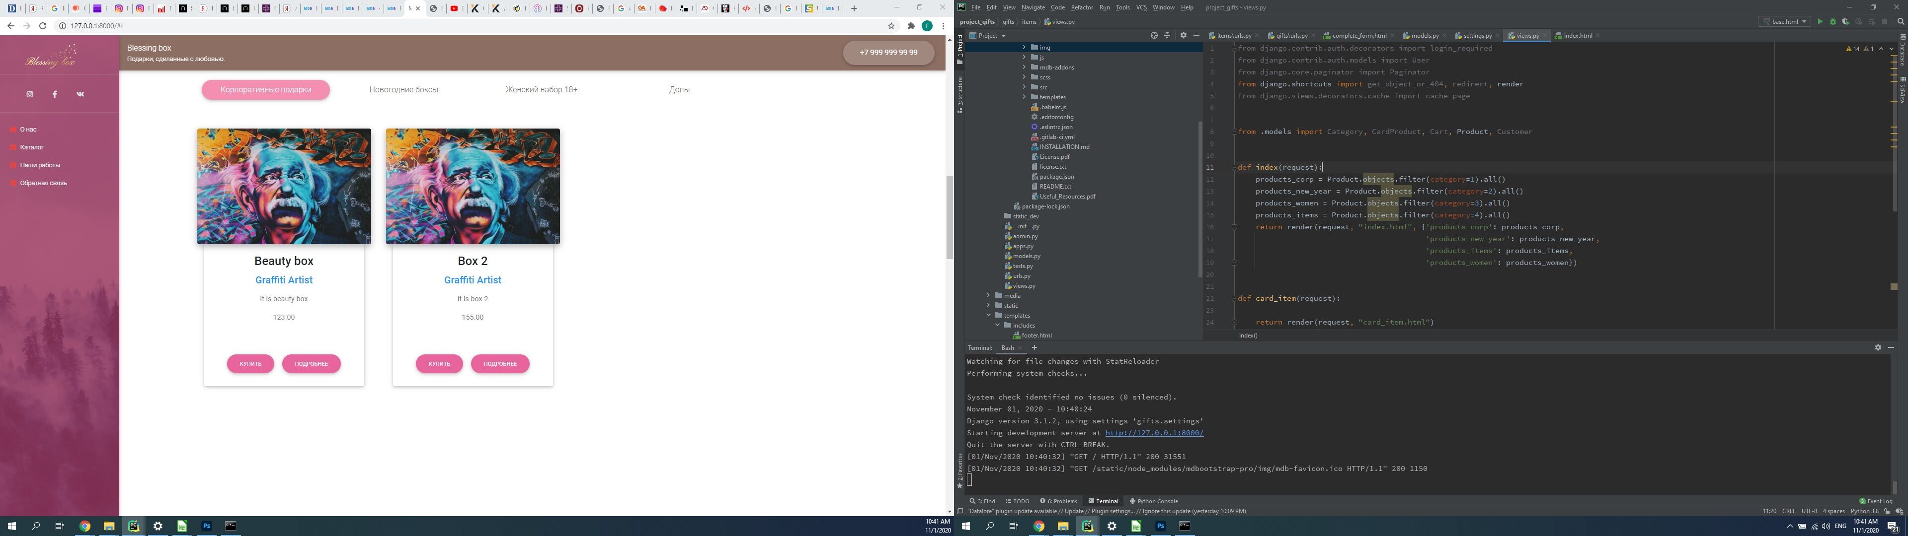Open Каталог in the site sidebar
This screenshot has width=1908, height=536.
coord(32,147)
